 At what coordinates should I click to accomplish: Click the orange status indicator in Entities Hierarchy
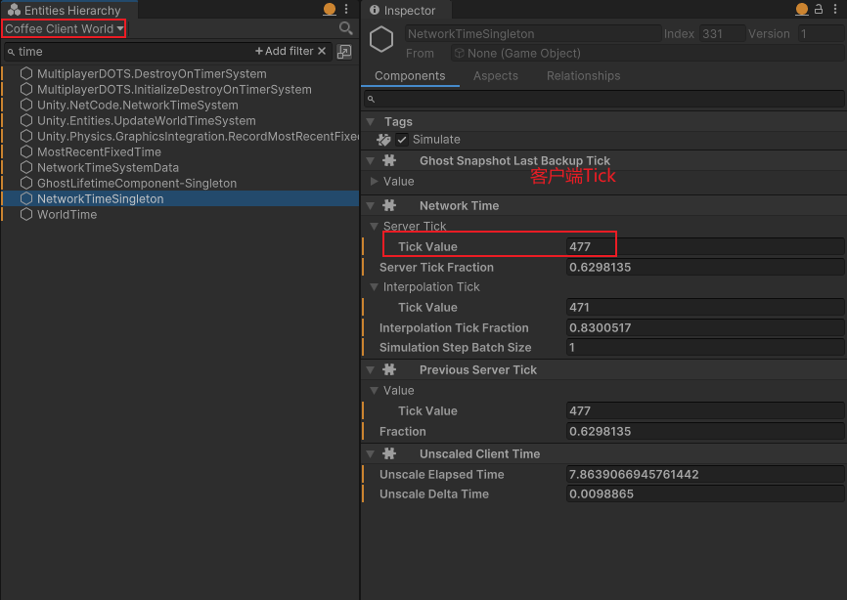(330, 9)
